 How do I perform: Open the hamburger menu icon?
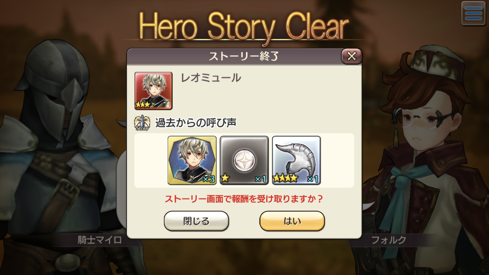(x=474, y=14)
